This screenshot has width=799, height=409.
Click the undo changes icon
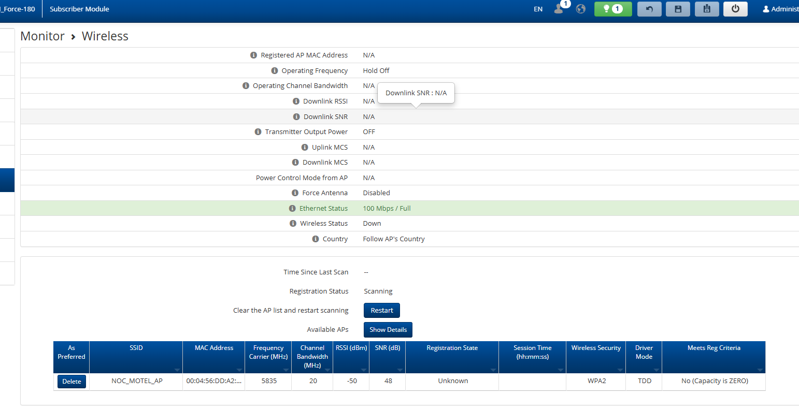(x=649, y=9)
